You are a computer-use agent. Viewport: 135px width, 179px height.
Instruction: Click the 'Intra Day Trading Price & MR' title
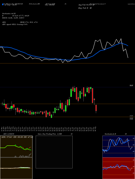(50, 134)
